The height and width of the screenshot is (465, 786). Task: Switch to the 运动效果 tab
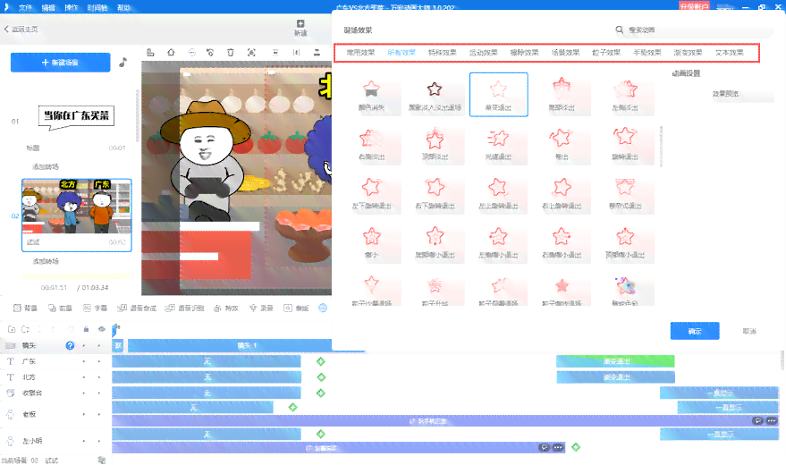(483, 53)
